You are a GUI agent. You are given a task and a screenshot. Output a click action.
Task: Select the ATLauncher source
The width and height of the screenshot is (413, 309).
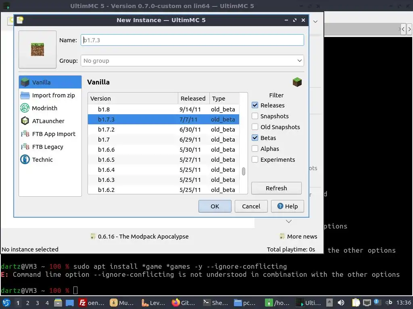coord(50,121)
